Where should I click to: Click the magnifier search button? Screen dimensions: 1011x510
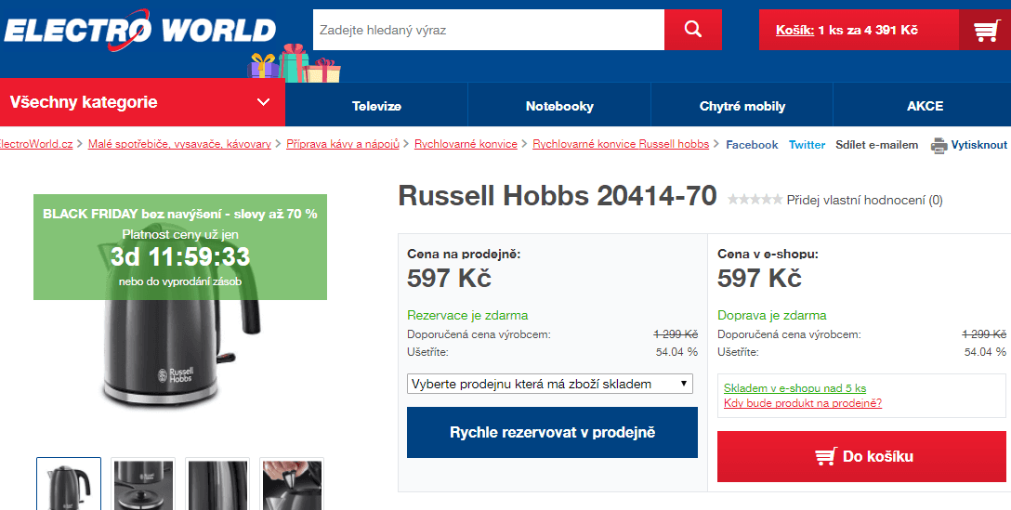(693, 30)
